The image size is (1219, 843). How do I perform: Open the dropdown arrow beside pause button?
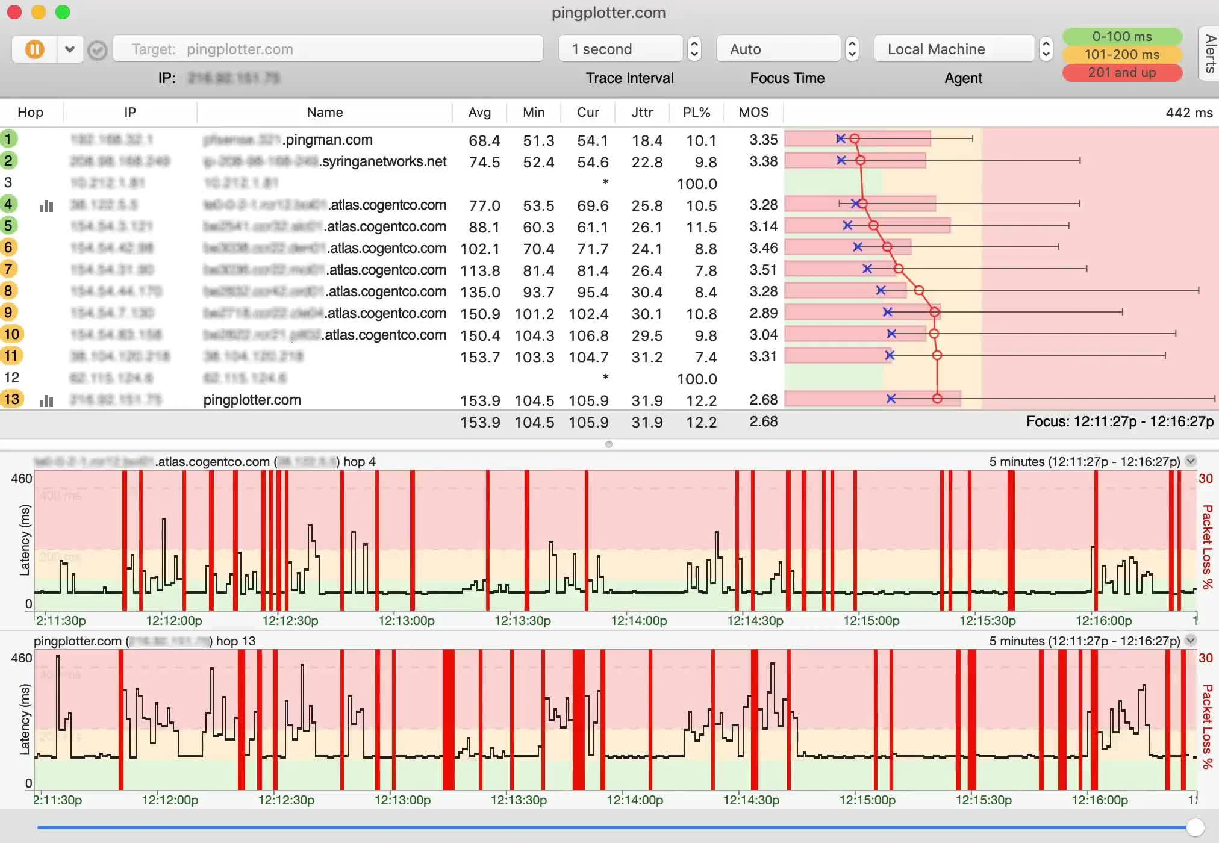pyautogui.click(x=70, y=49)
